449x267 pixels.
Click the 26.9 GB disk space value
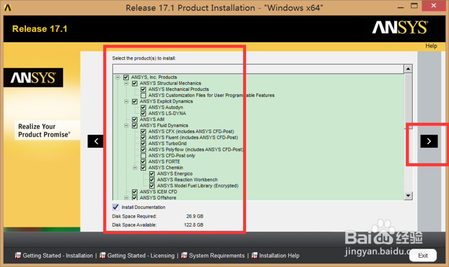click(195, 216)
